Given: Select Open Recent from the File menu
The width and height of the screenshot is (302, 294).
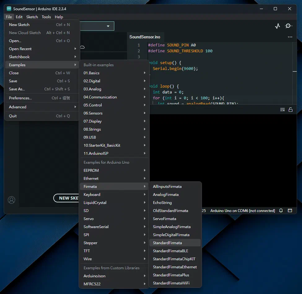Looking at the screenshot, I should (x=20, y=49).
